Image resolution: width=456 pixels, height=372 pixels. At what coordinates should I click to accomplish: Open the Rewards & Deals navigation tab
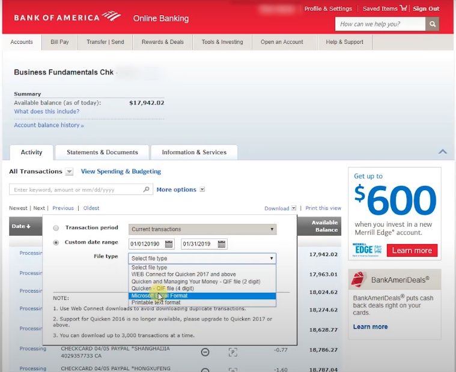[x=163, y=42]
